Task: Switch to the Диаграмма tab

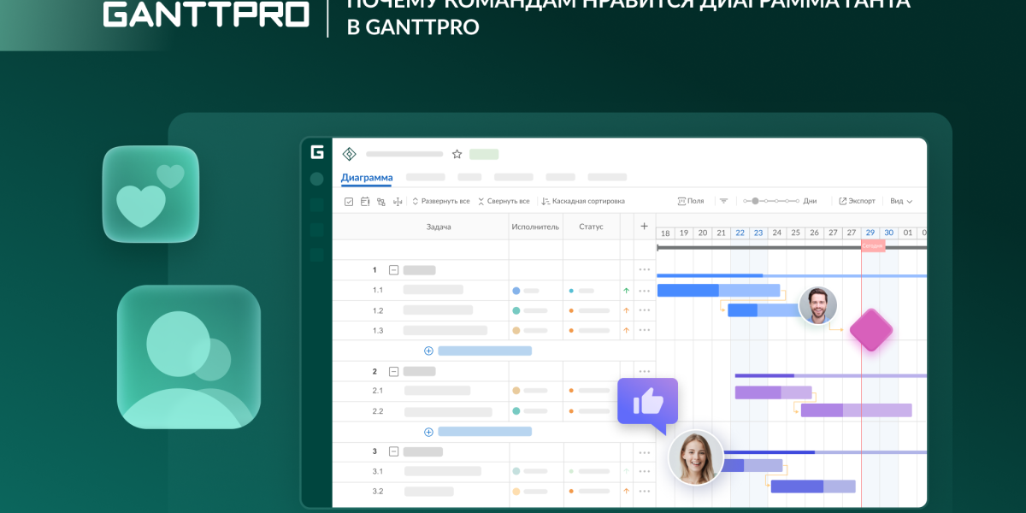Action: [x=367, y=178]
